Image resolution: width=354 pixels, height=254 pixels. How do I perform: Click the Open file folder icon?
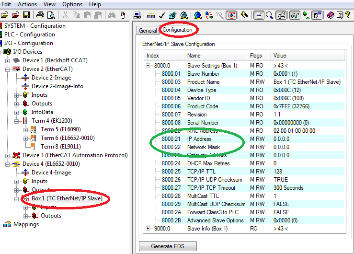(x=4, y=15)
